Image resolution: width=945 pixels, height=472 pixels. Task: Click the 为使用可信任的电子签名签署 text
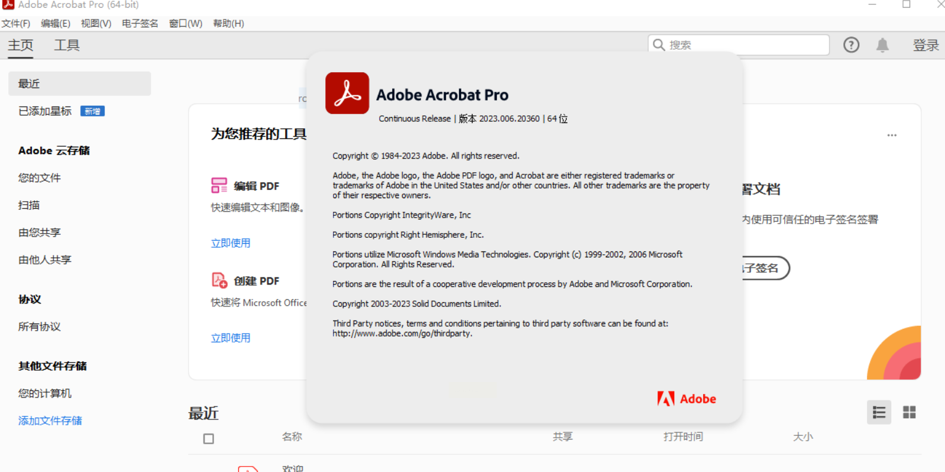810,219
